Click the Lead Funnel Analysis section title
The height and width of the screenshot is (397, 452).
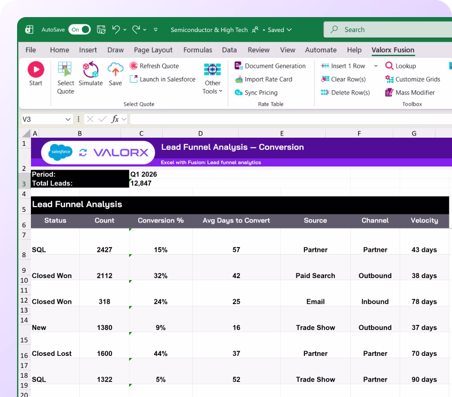[x=77, y=204]
